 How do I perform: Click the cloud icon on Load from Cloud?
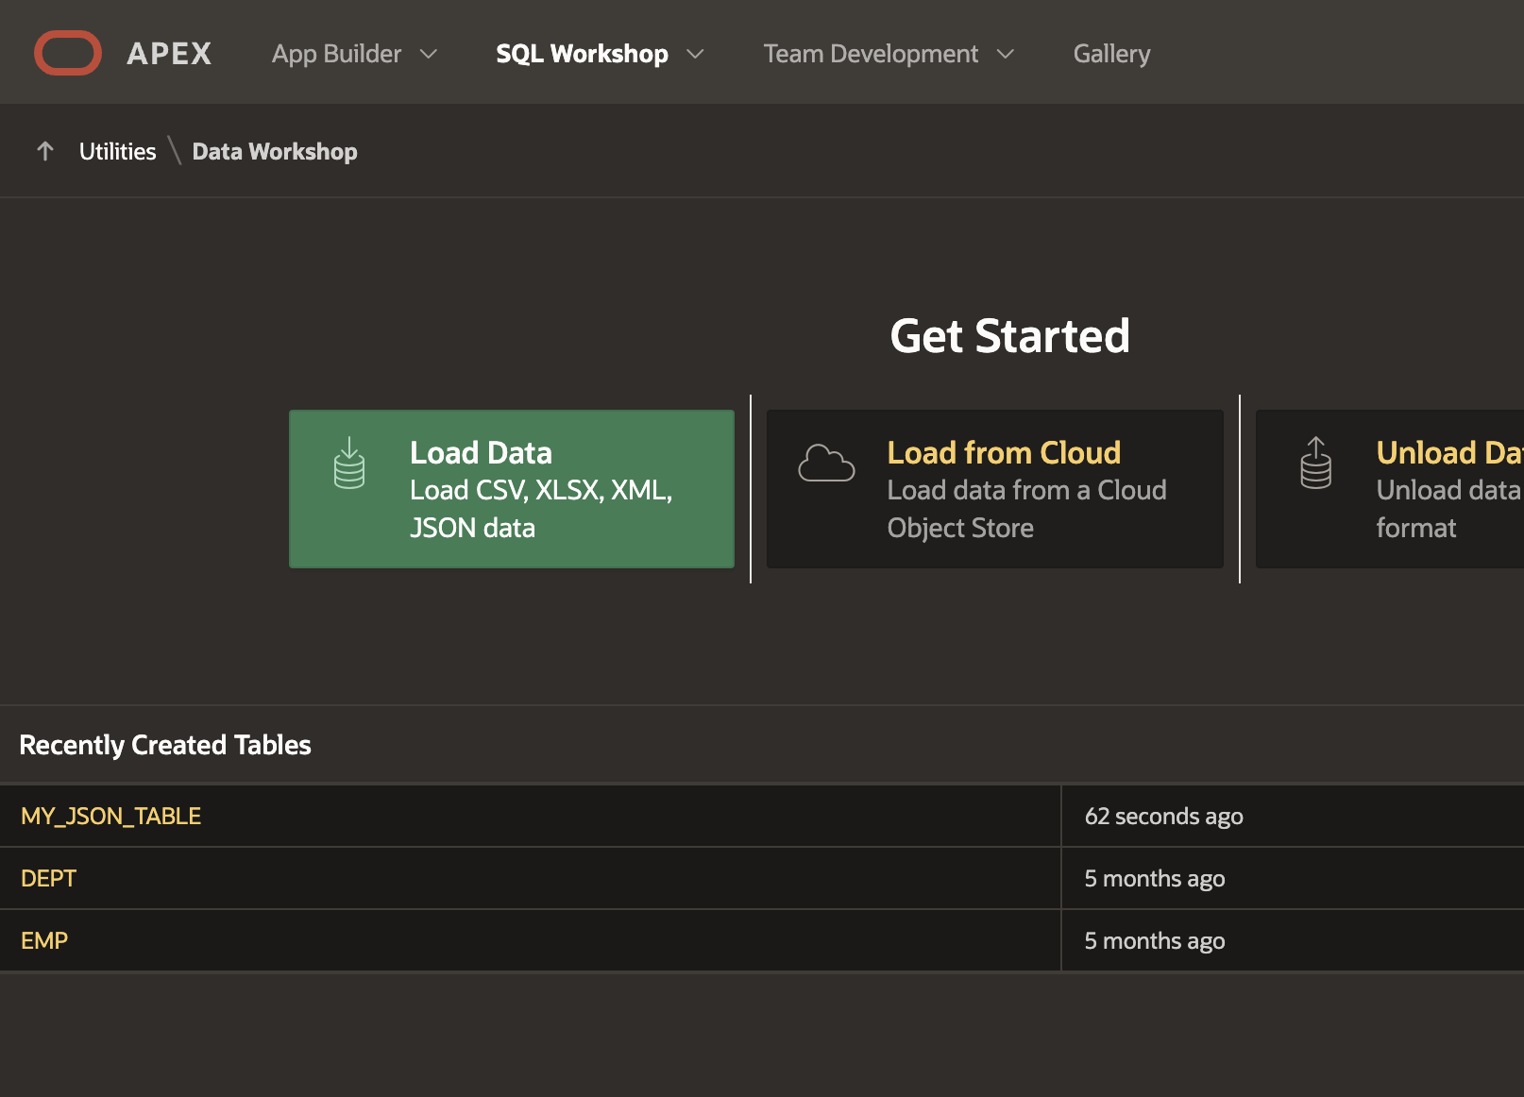pos(826,464)
